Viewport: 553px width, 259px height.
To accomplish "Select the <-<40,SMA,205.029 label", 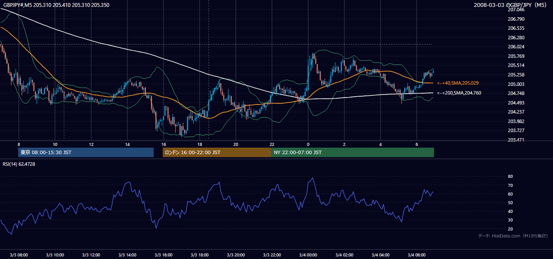I will [458, 83].
